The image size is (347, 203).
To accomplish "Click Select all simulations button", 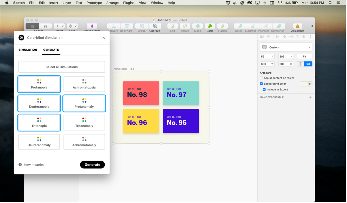I will [62, 67].
